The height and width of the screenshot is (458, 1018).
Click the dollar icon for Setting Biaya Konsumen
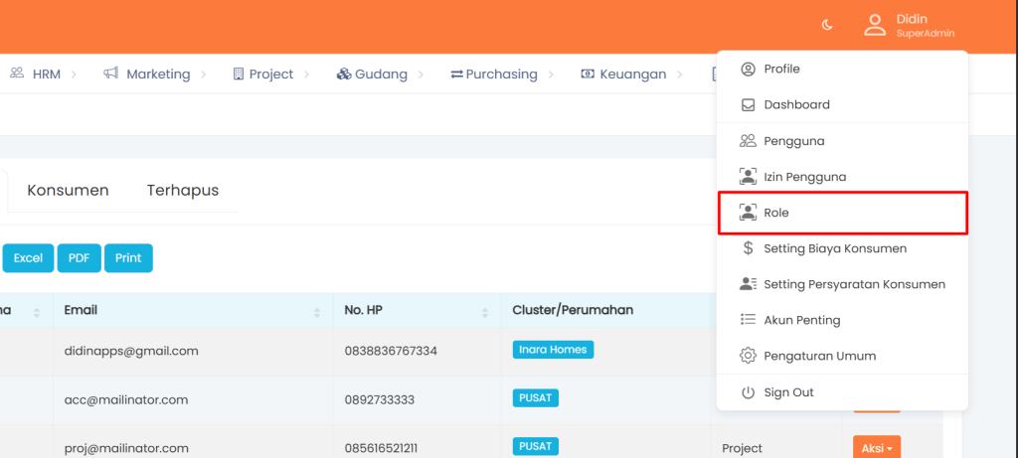click(749, 248)
